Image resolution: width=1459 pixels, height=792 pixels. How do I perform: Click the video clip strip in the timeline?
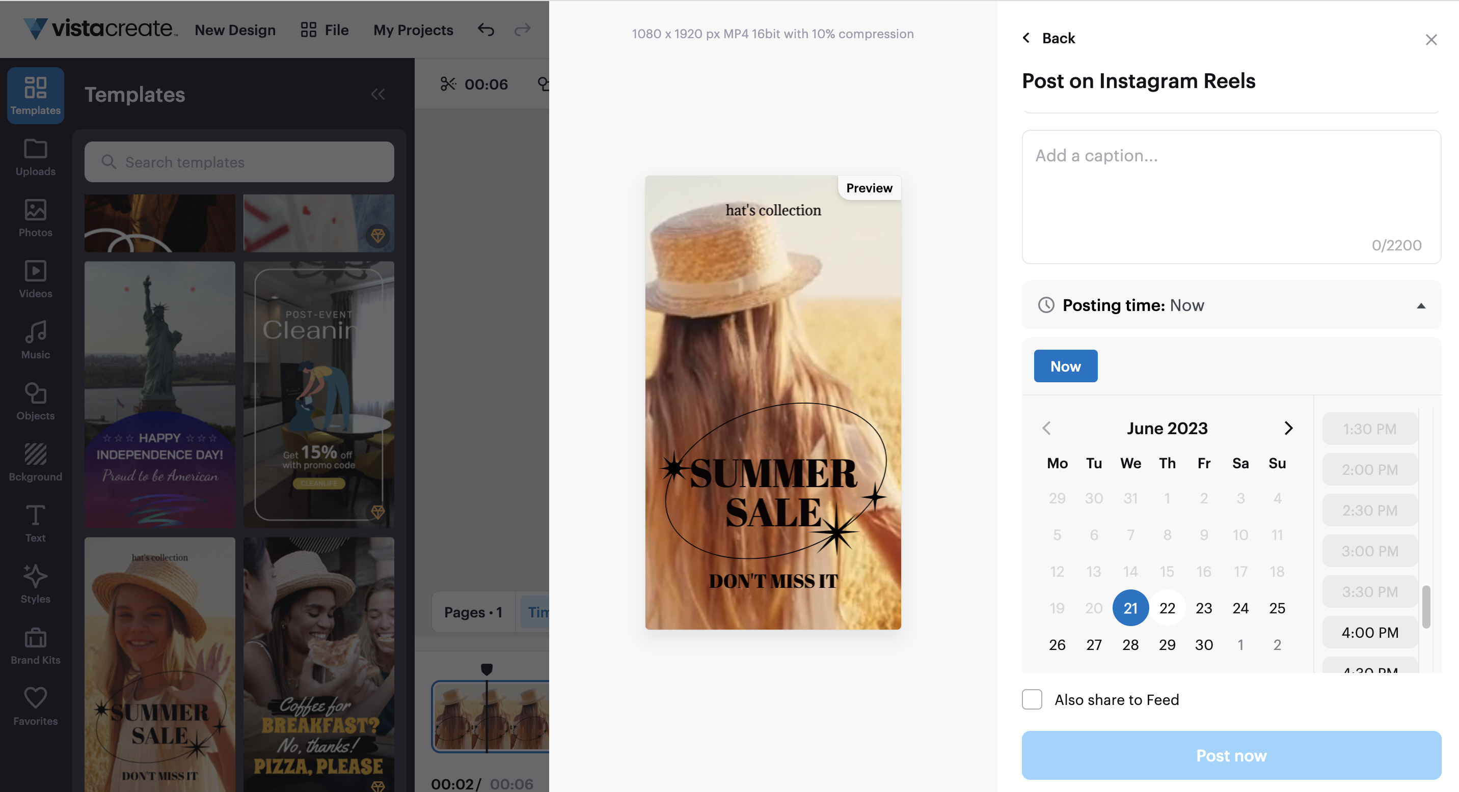[x=491, y=717]
